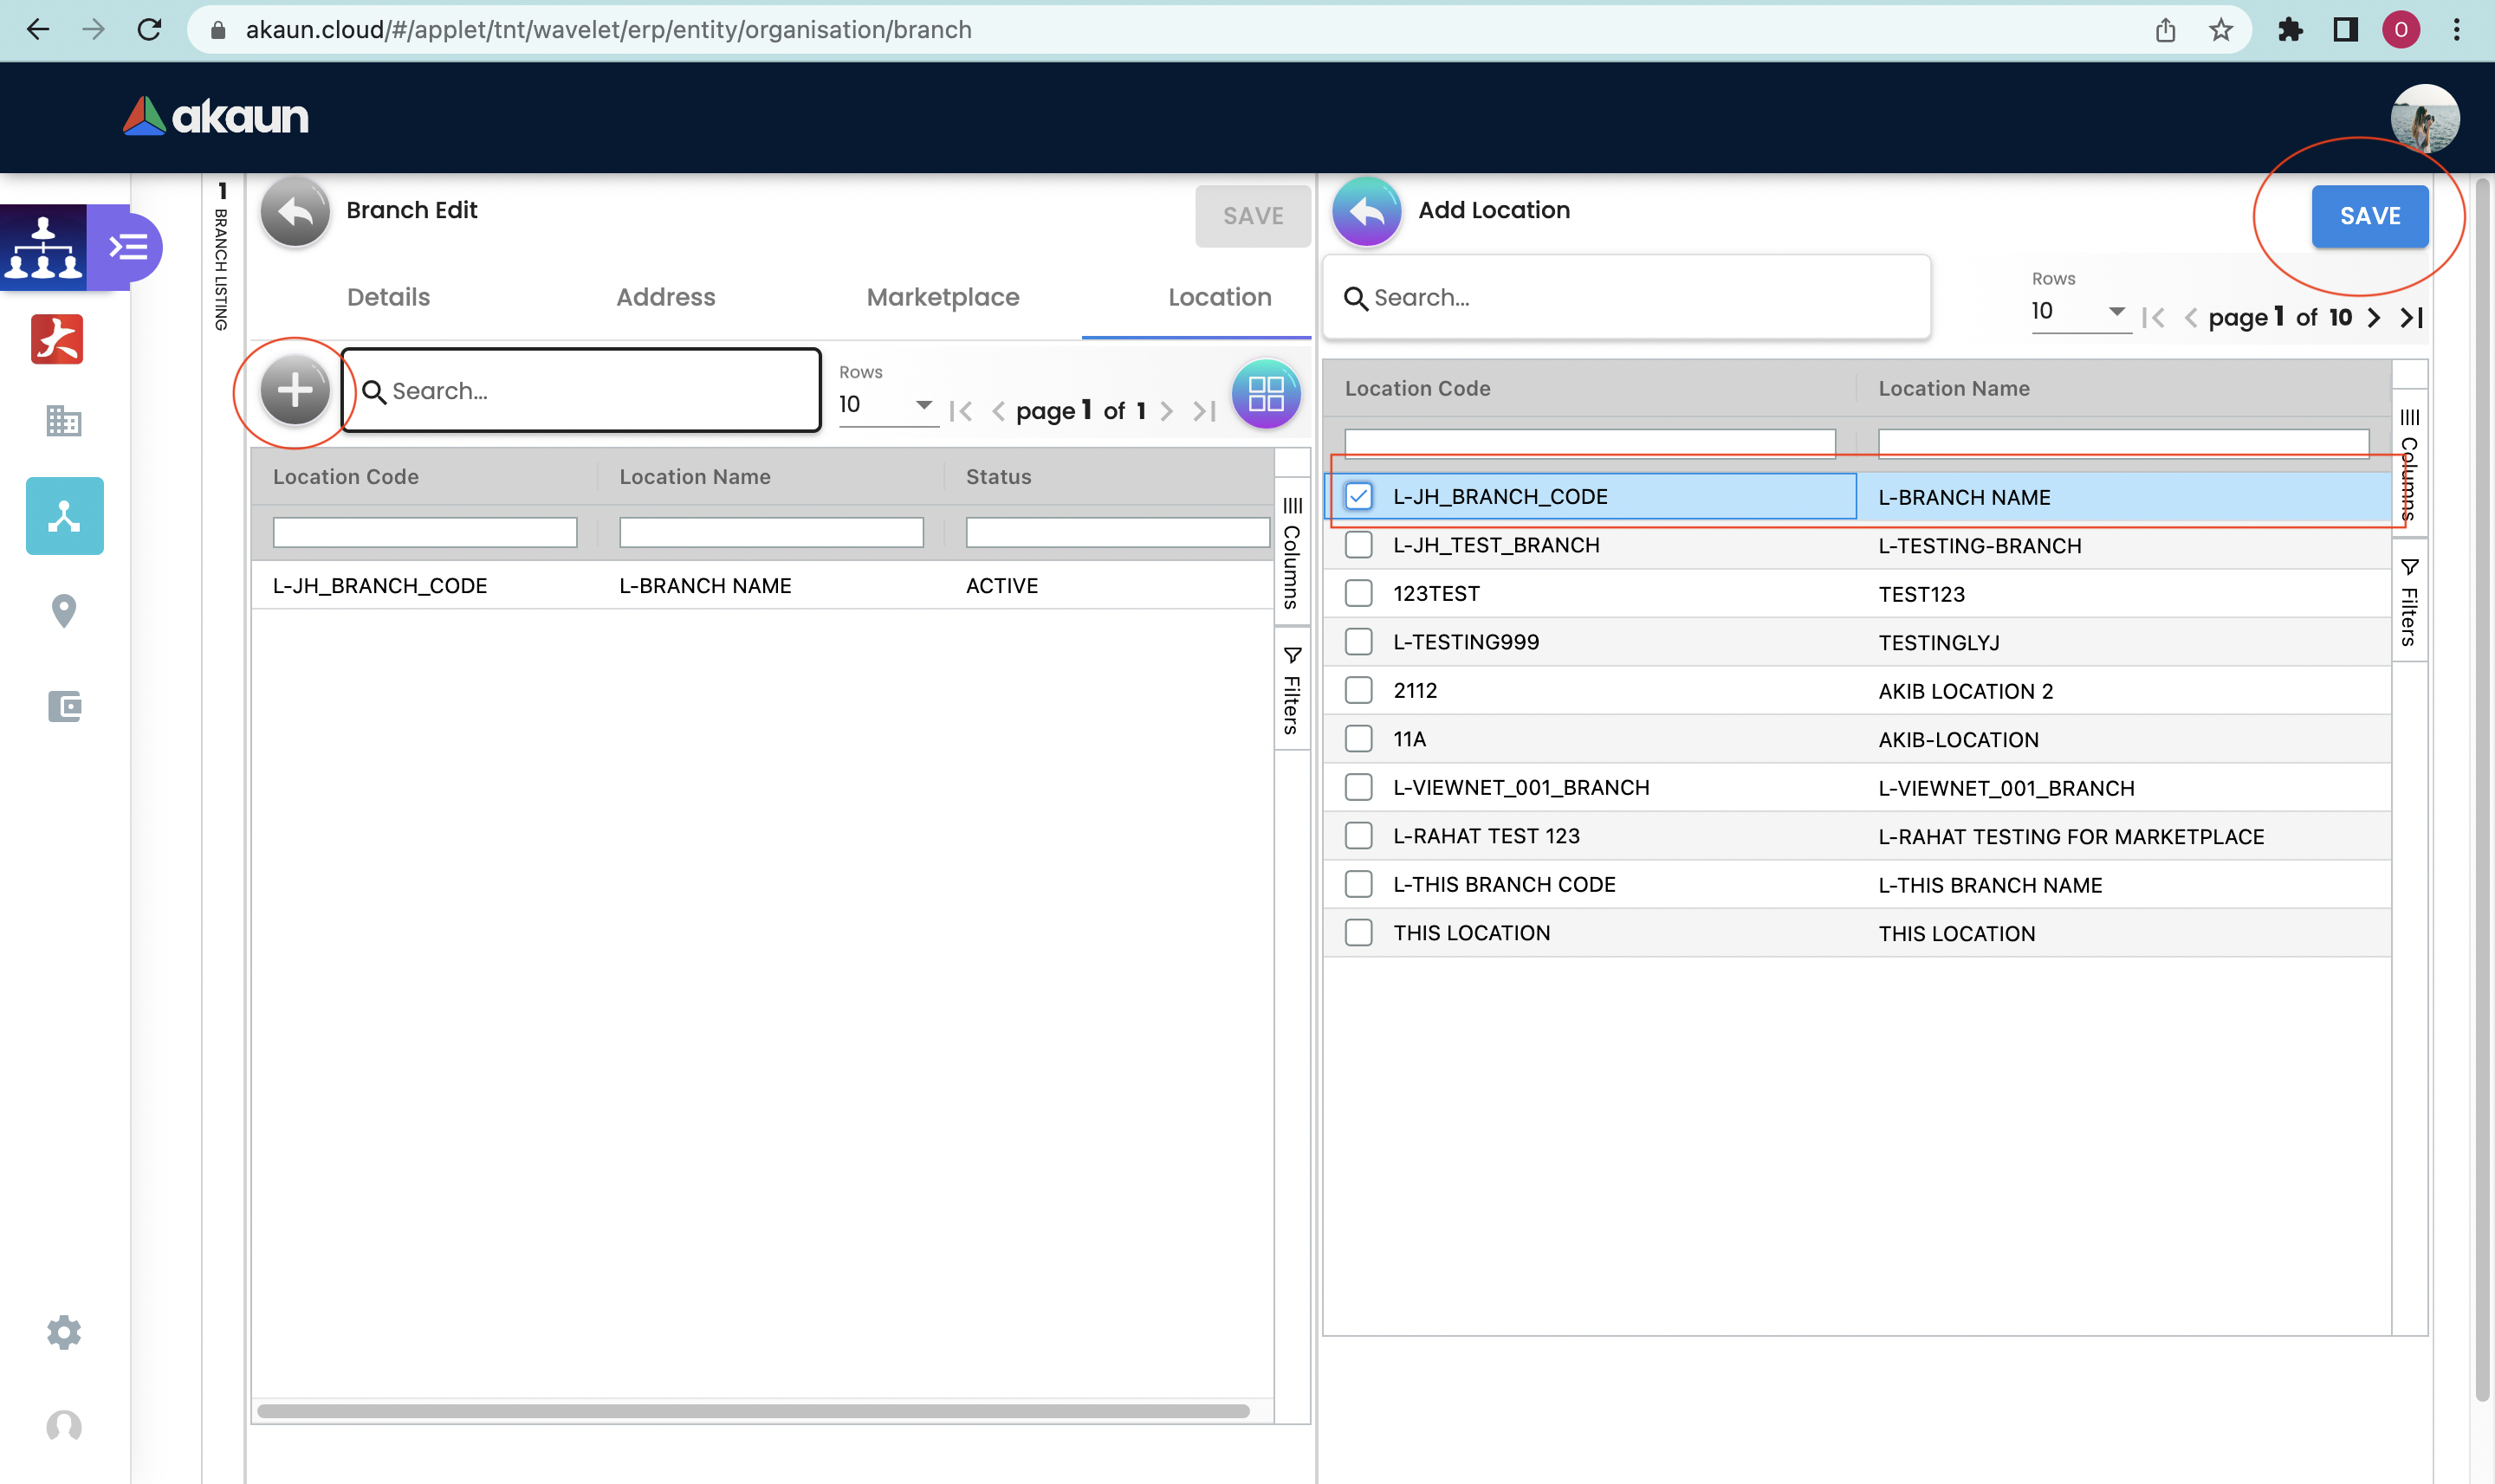Click the plus button to add location

coord(295,391)
